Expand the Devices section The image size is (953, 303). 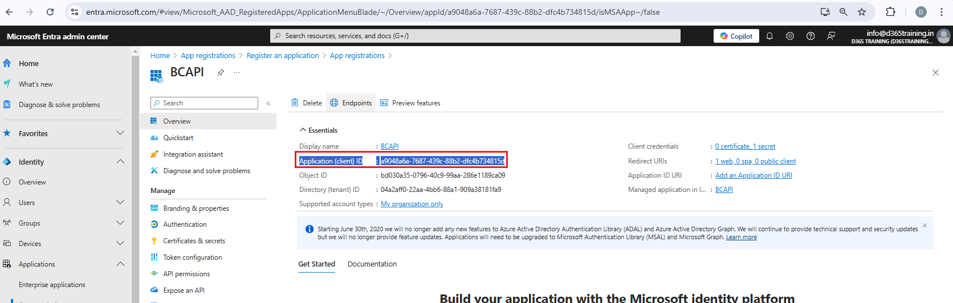[120, 243]
